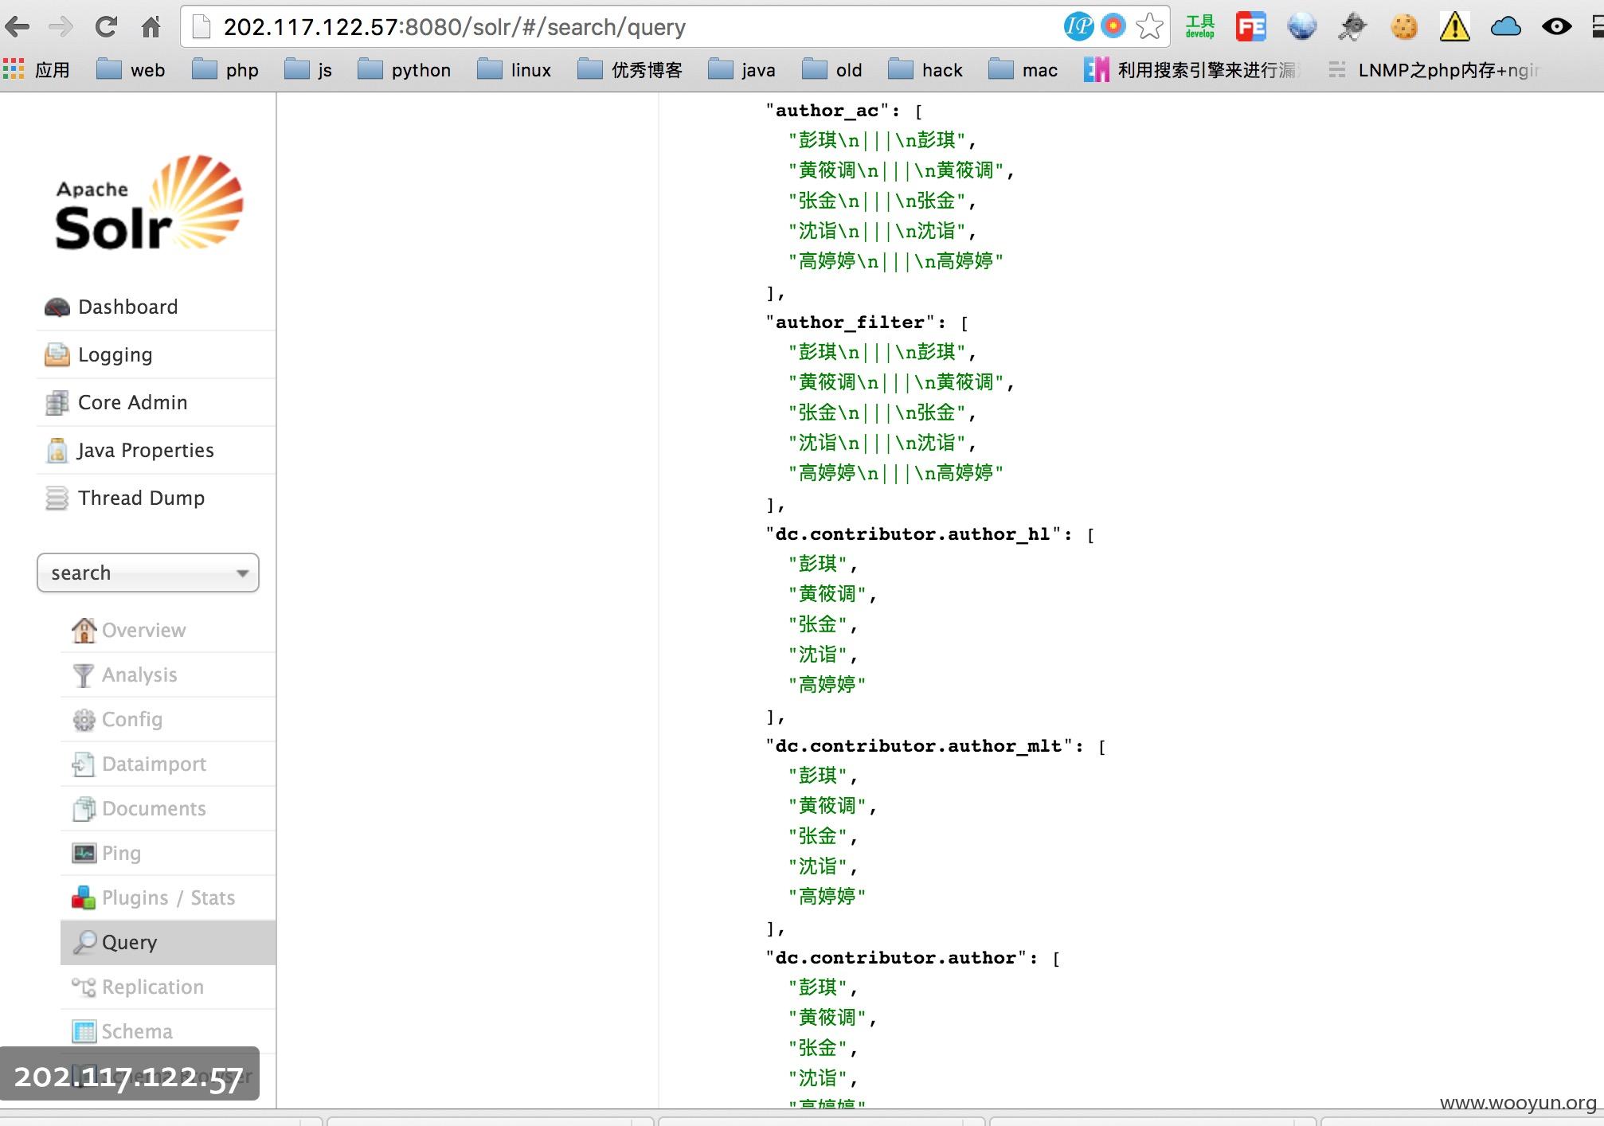The image size is (1604, 1126).
Task: Click the browser back arrow
Action: pos(18,27)
